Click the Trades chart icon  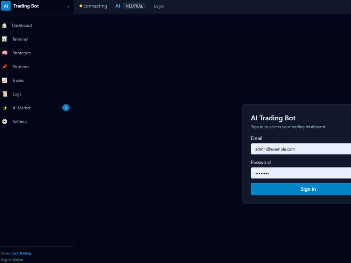click(x=5, y=80)
